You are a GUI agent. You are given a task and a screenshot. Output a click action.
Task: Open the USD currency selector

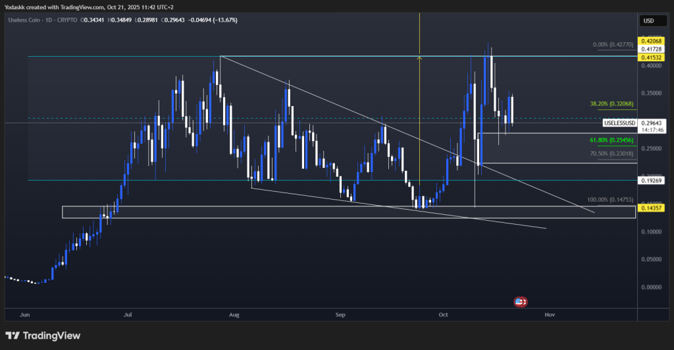(654, 20)
